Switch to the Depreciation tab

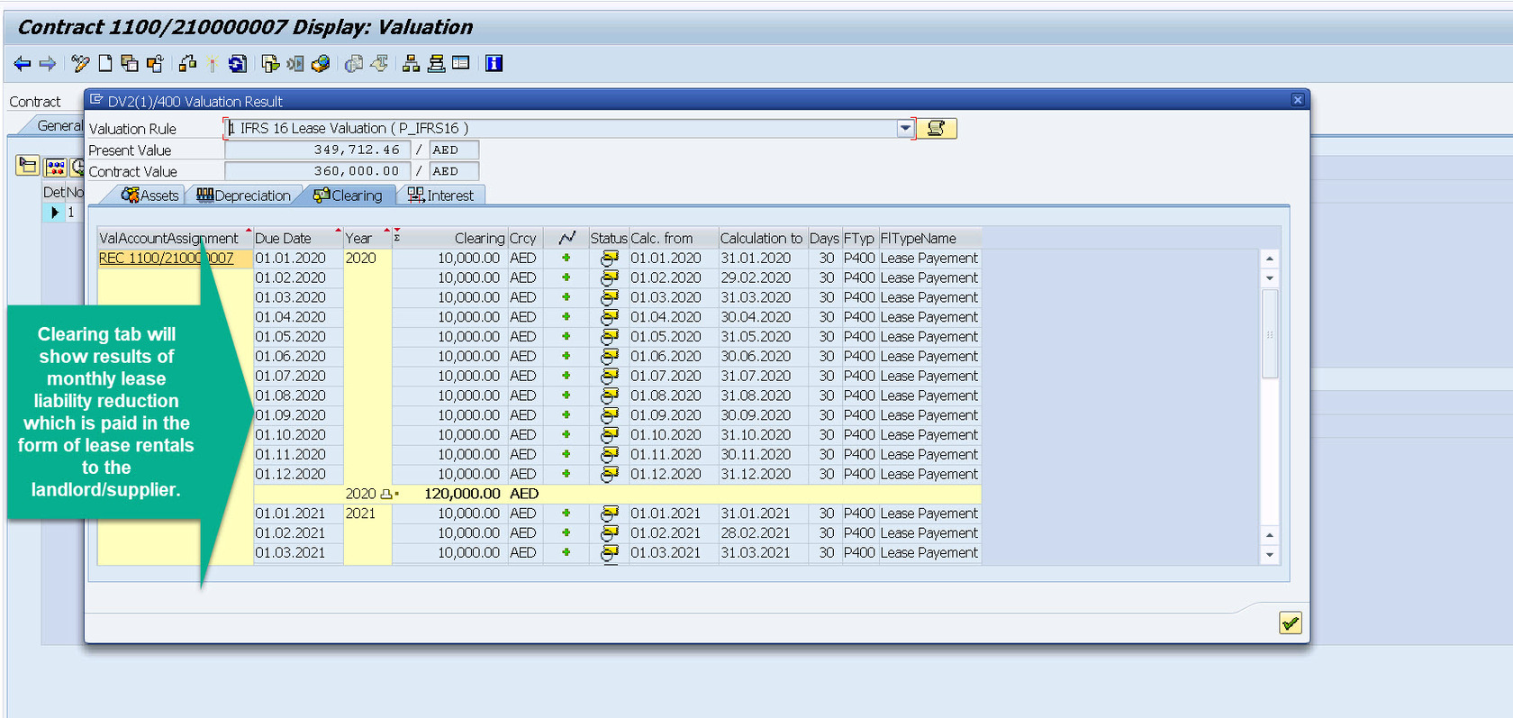243,195
